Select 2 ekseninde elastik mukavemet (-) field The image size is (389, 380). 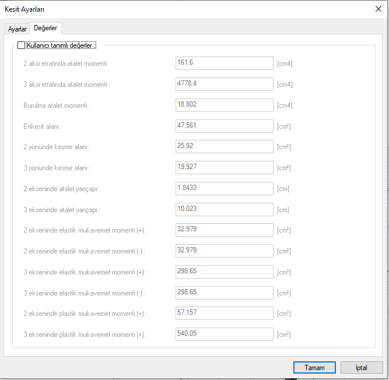pyautogui.click(x=224, y=251)
